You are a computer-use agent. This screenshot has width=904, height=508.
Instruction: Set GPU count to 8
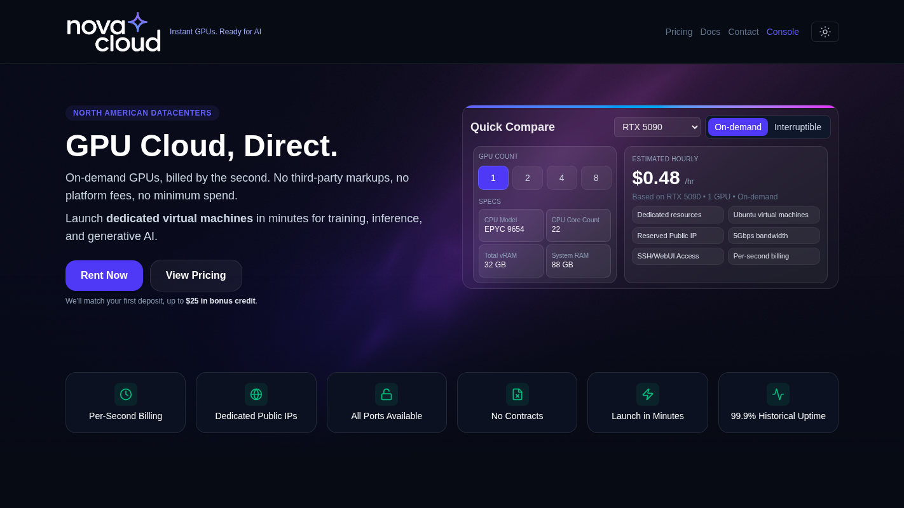(x=596, y=178)
